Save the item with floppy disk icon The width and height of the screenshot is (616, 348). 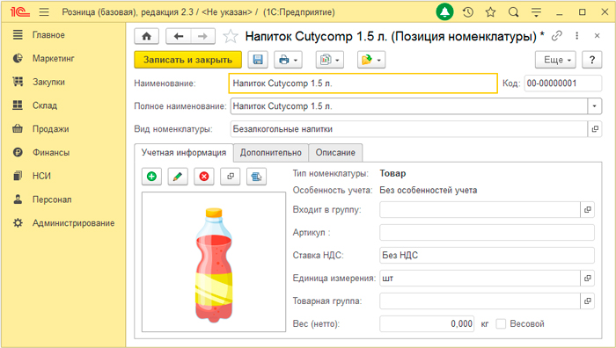pos(258,60)
